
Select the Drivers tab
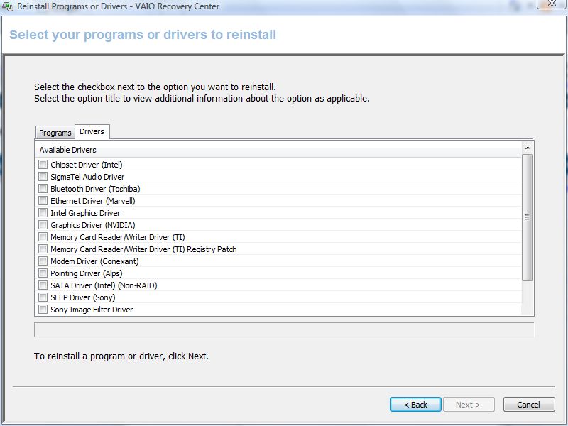[92, 131]
